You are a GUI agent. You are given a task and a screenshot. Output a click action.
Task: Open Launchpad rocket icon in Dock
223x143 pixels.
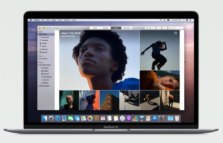51,118
